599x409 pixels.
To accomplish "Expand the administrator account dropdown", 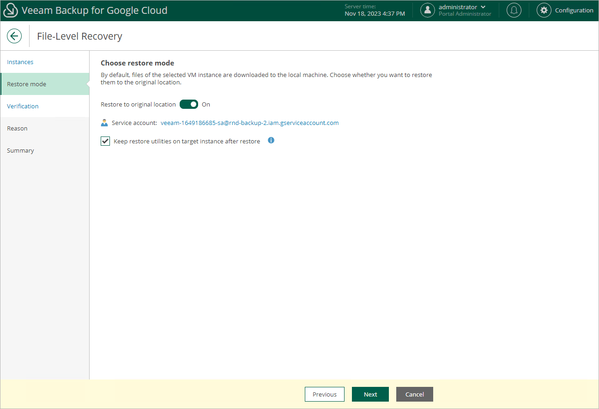I will tap(483, 7).
